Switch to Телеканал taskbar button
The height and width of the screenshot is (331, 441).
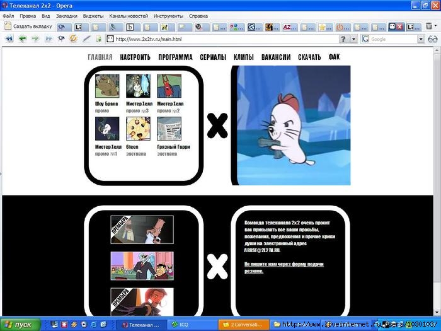click(x=142, y=325)
